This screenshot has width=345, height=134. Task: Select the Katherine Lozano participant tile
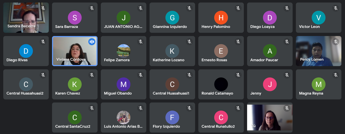pyautogui.click(x=172, y=51)
